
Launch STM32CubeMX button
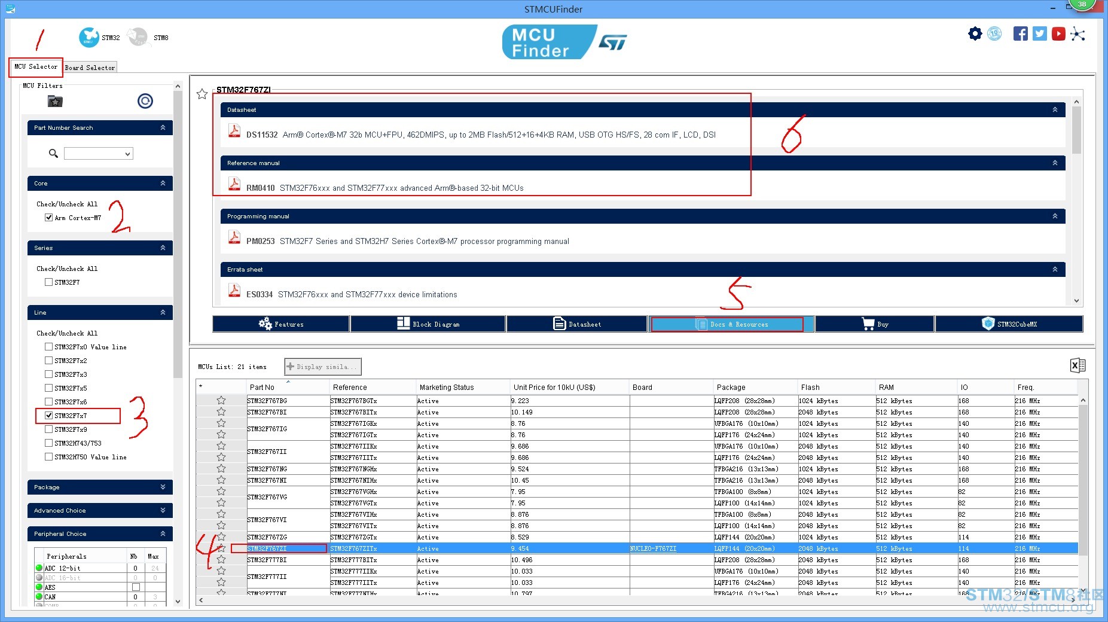coord(1009,324)
